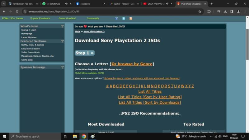Screen dimensions: 249x140
Task: Click the Facebook share icon in site nav
Action: (x=116, y=18)
